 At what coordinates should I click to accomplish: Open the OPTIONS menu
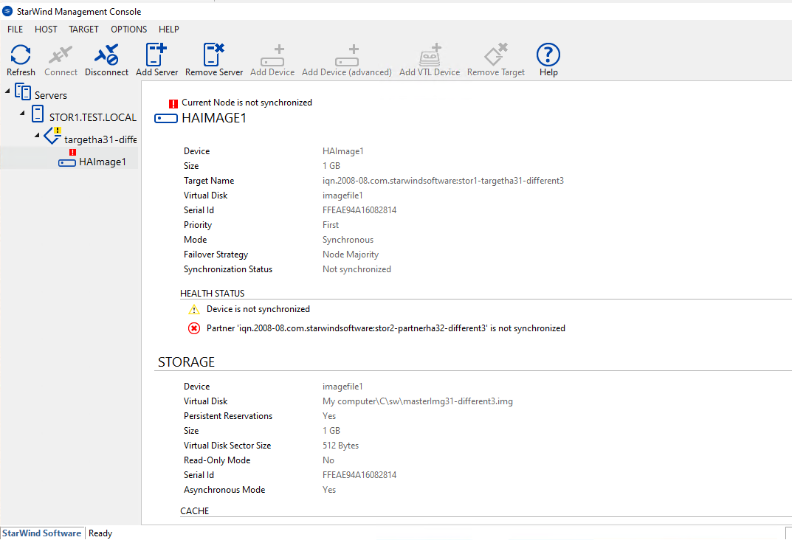coord(128,30)
